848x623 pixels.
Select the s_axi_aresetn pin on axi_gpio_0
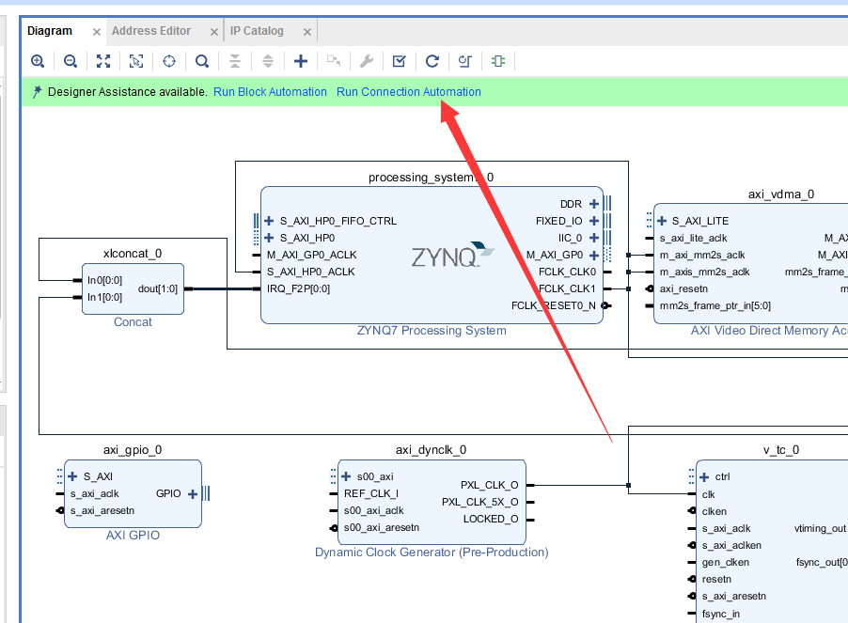click(x=102, y=510)
